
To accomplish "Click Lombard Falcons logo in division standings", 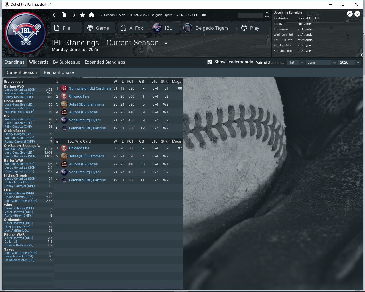I will click(64, 128).
